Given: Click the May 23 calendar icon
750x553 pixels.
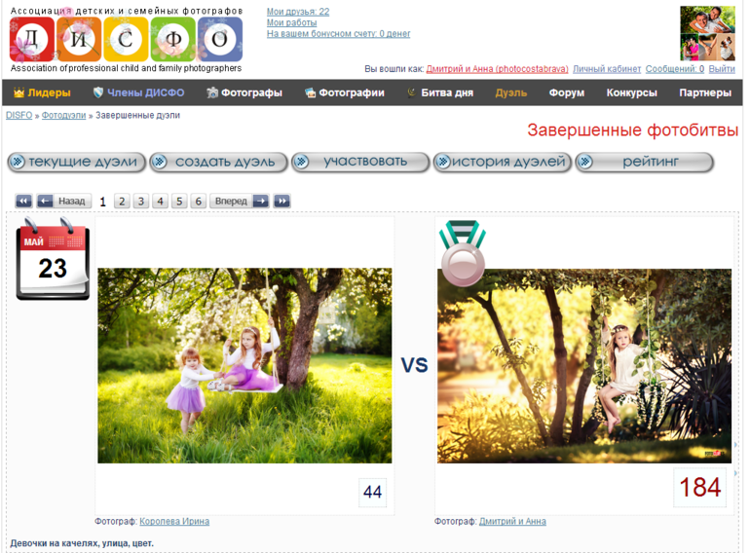Looking at the screenshot, I should [53, 261].
